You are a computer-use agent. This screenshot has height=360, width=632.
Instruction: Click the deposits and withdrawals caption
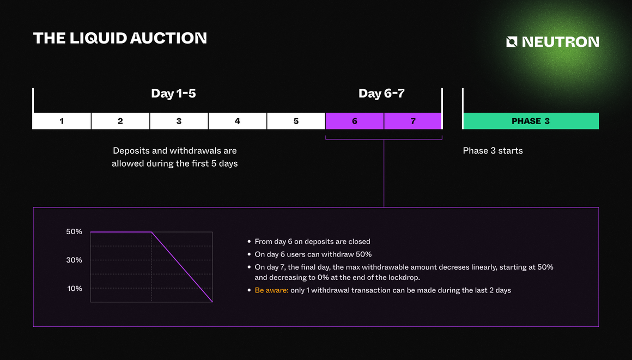pos(175,157)
